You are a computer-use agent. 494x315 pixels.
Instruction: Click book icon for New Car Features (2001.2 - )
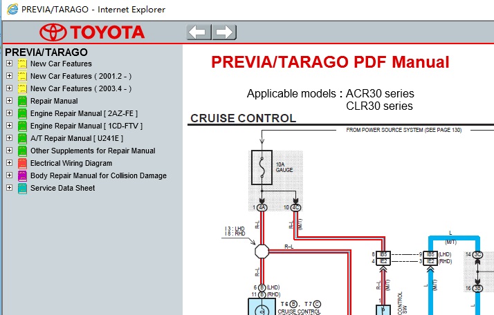tap(22, 77)
